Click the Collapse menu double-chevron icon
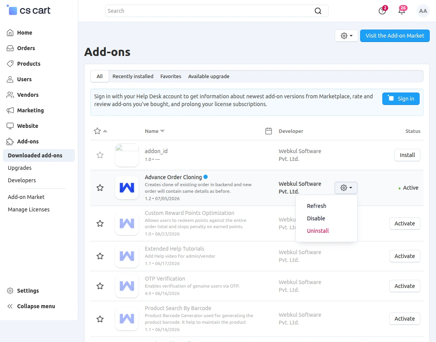Viewport: 436px width, 342px height. (10, 306)
